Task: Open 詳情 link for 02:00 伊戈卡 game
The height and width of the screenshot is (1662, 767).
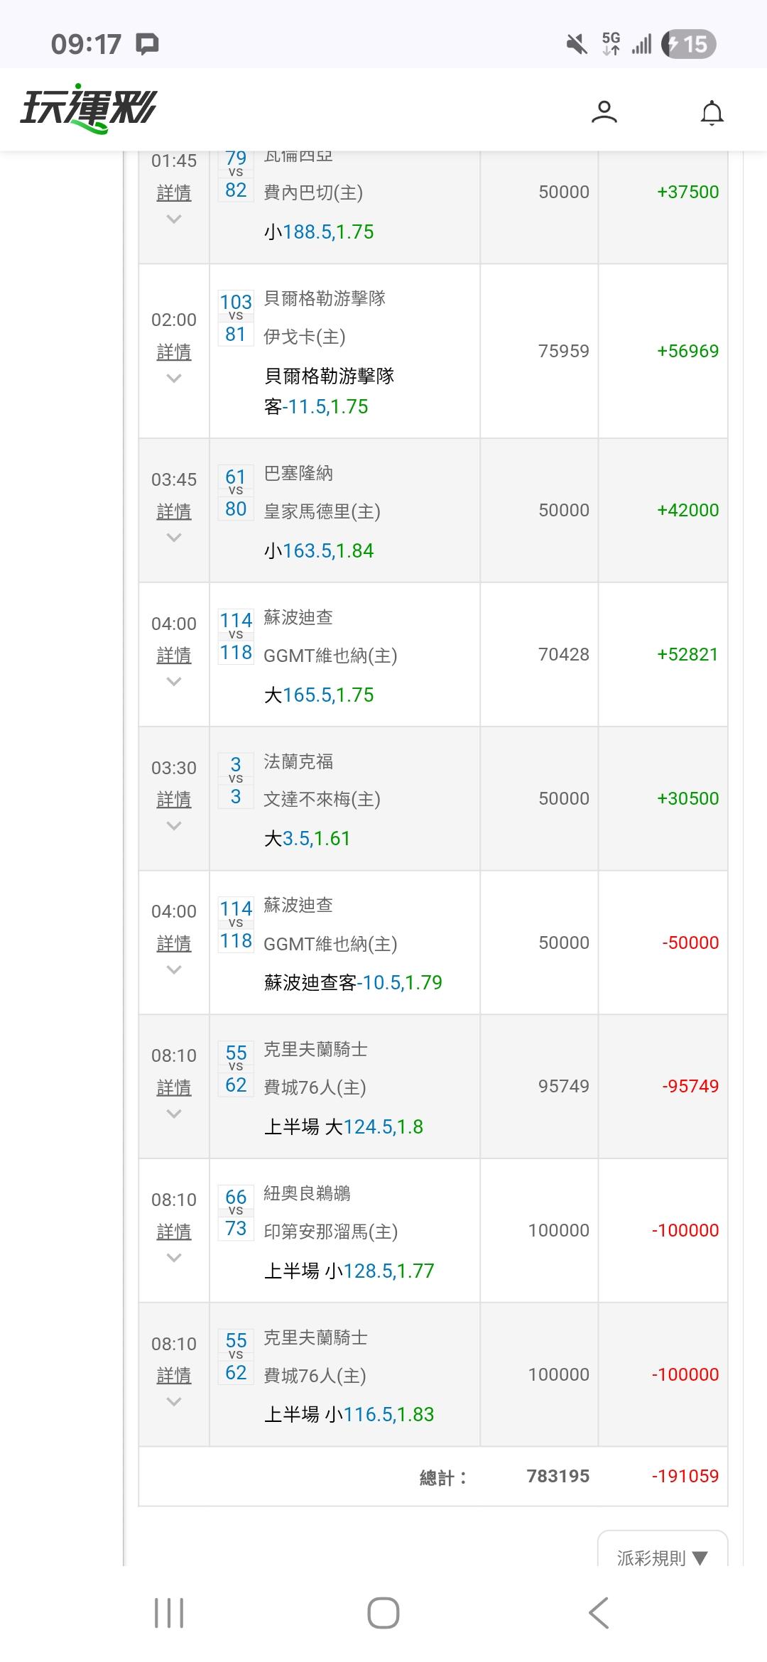Action: [x=173, y=352]
